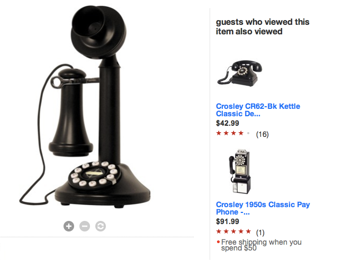The image size is (343, 260).
Task: Click the zoom in plus icon
Action: pos(69,226)
